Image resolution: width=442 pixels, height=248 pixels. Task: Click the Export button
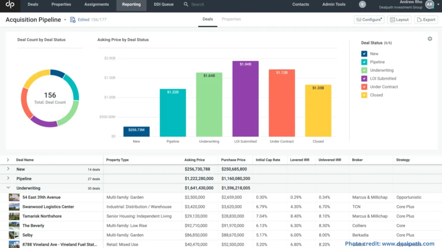(426, 20)
